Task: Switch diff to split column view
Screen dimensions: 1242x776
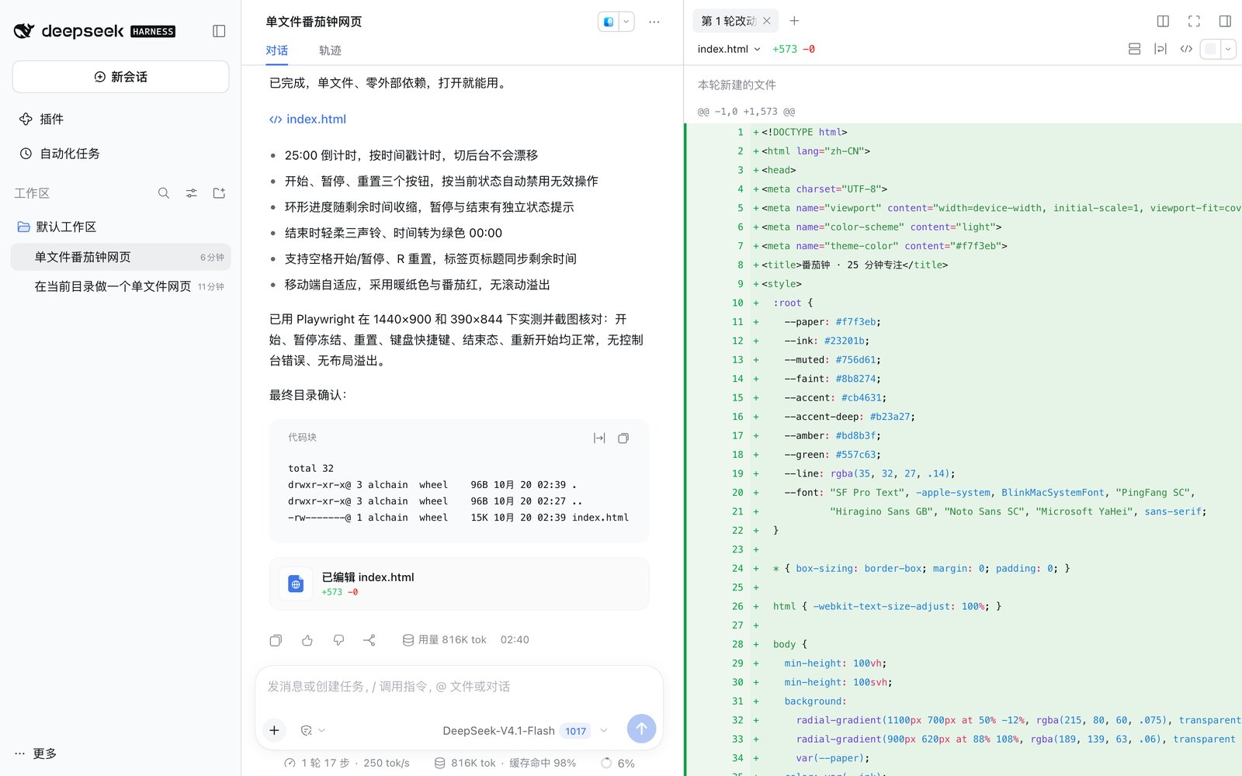Action: (x=1163, y=21)
